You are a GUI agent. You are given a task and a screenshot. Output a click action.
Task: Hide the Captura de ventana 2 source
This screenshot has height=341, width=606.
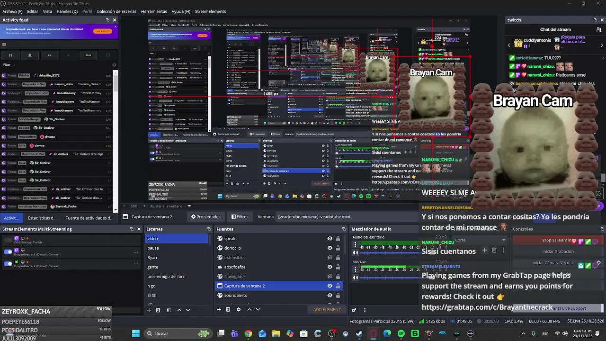(330, 286)
